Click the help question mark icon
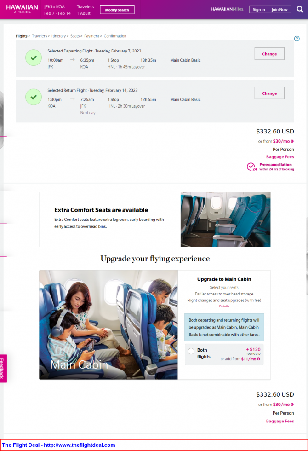This screenshot has width=308, height=451. coord(297,39)
